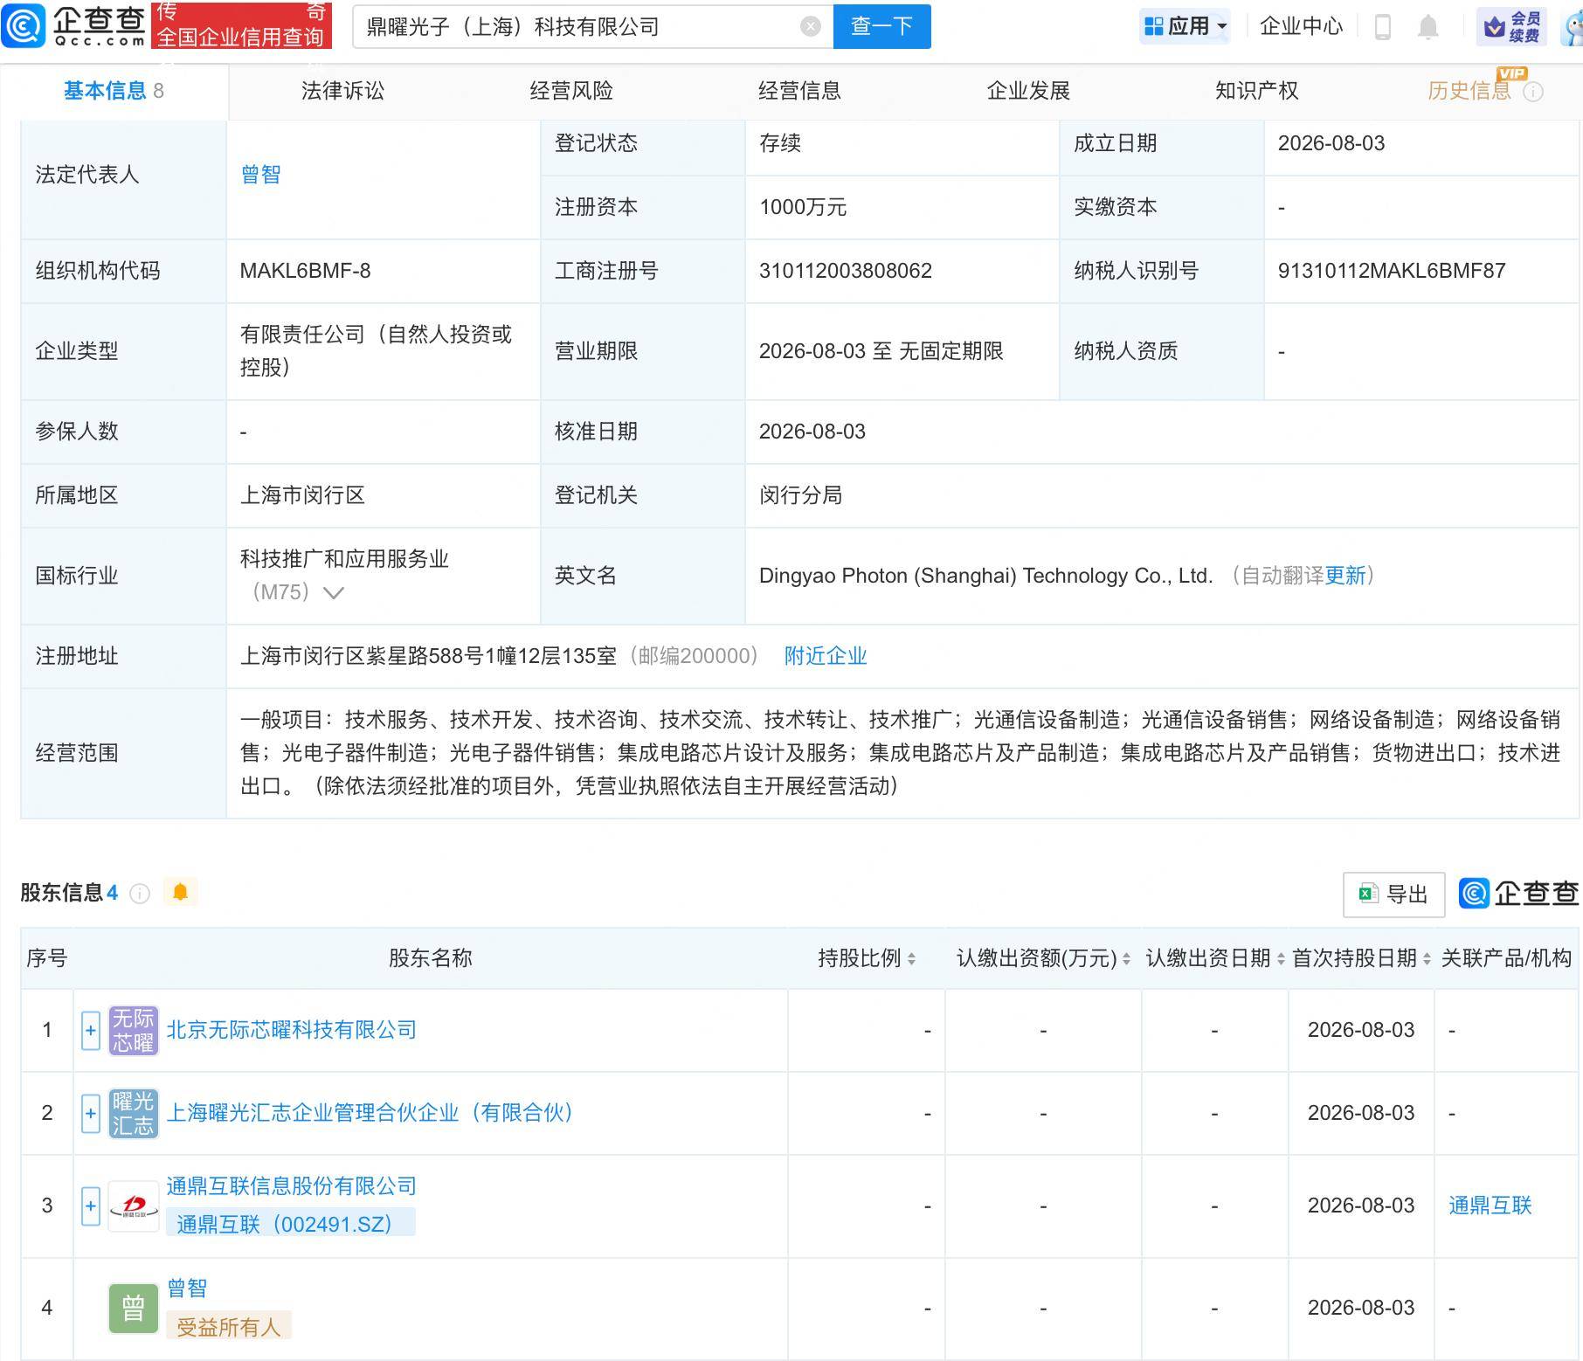Click the 受益所有人 tag

pos(228,1326)
